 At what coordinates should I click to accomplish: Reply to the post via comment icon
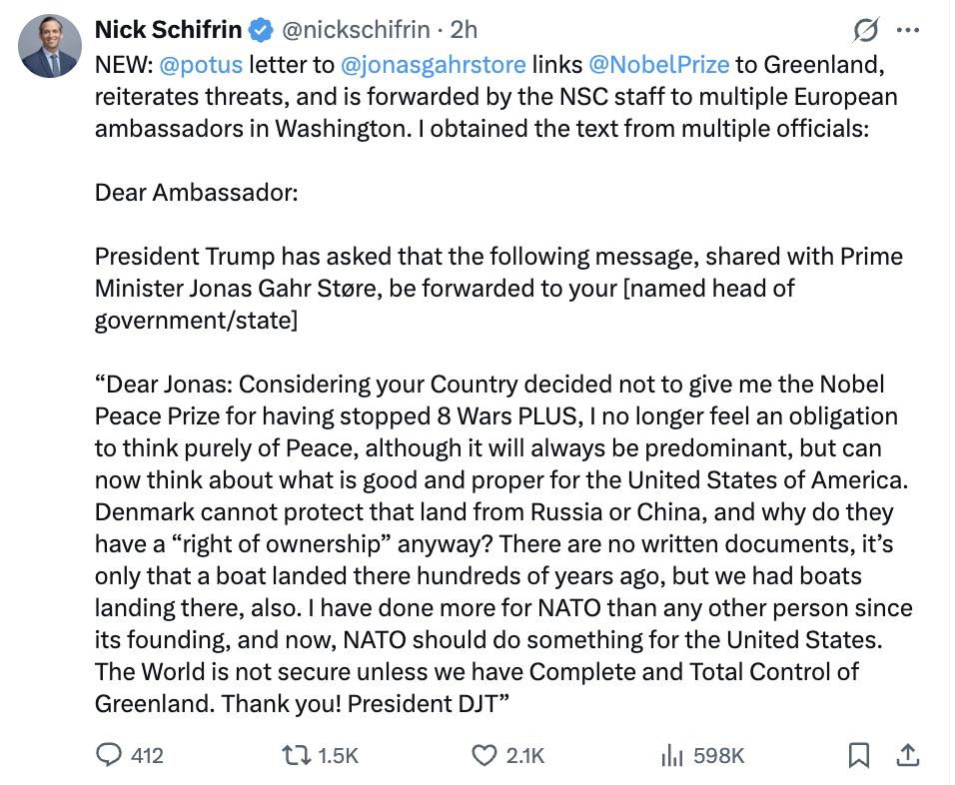pyautogui.click(x=108, y=756)
